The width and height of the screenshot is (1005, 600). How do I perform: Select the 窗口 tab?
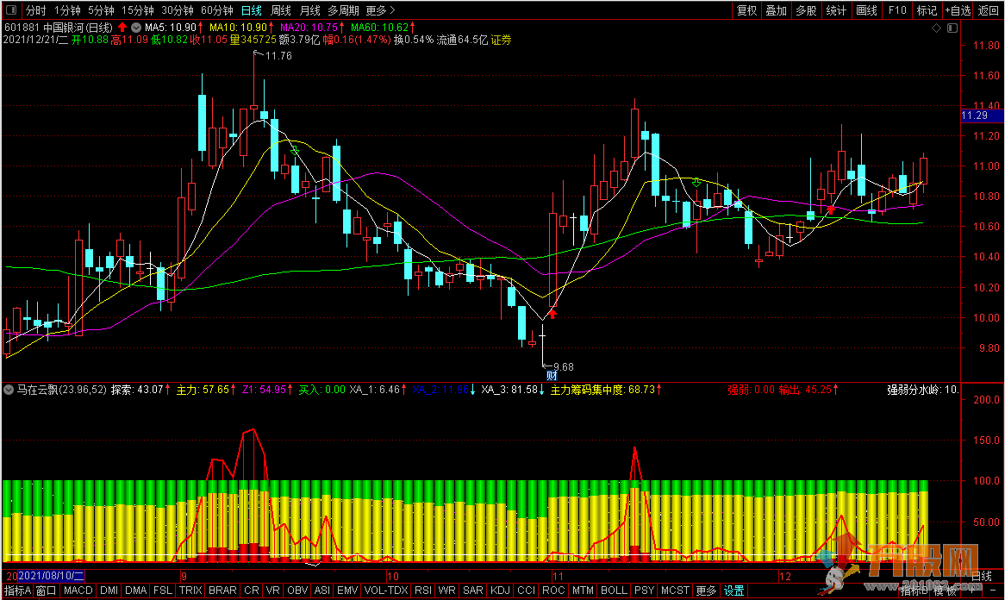(x=46, y=591)
